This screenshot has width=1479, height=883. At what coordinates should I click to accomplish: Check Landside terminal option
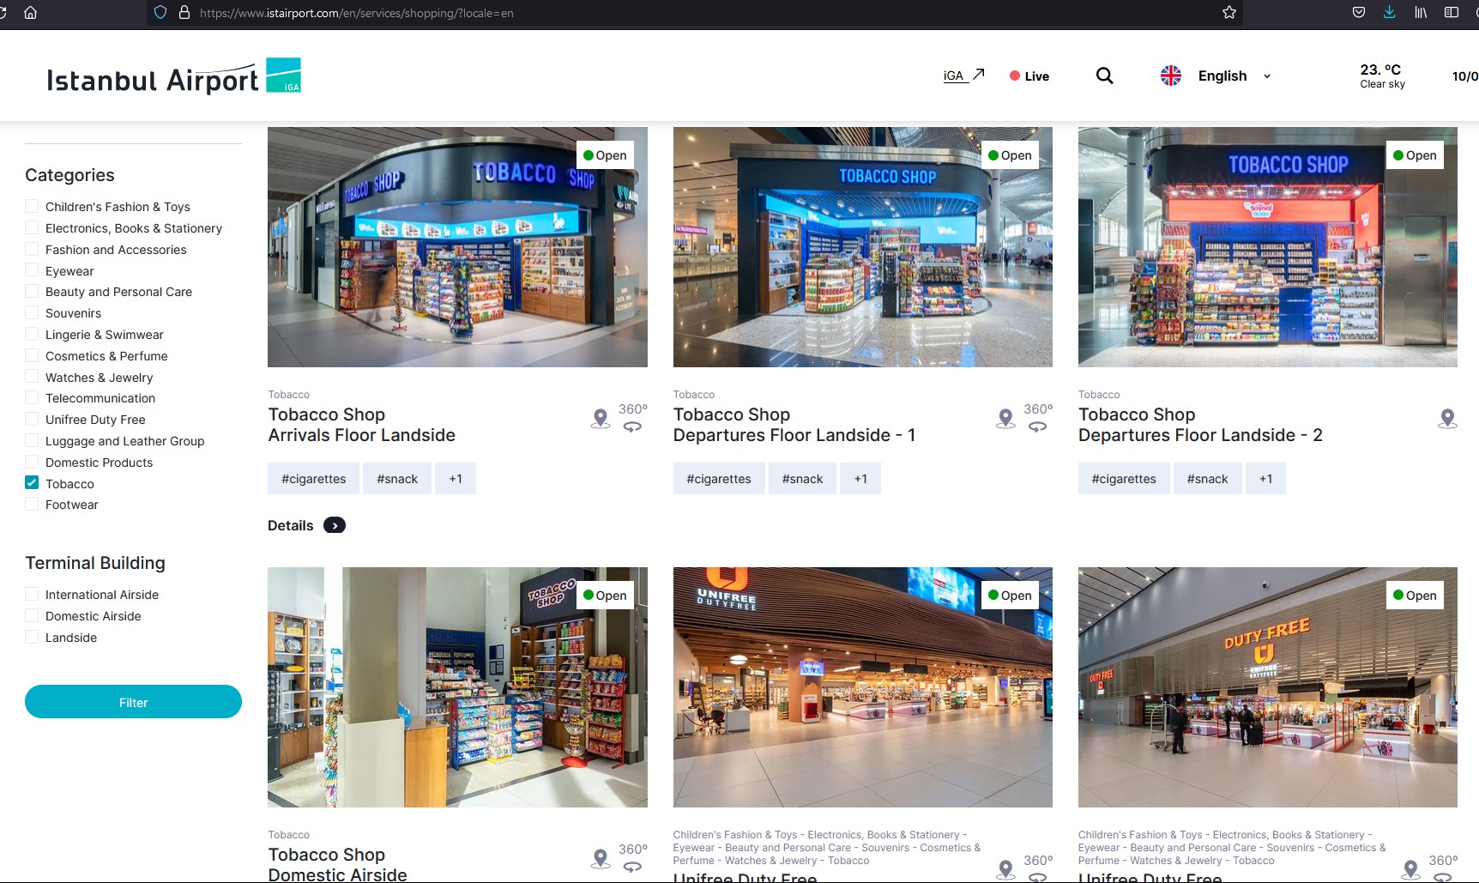[x=32, y=637]
